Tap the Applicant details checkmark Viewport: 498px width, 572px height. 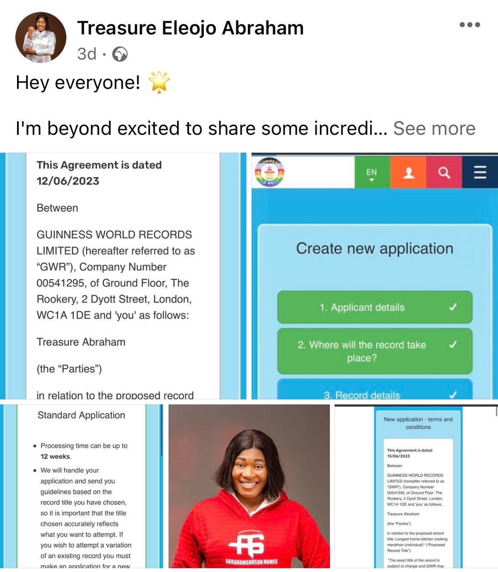(x=453, y=307)
